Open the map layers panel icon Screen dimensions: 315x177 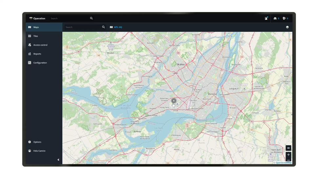coord(287,27)
